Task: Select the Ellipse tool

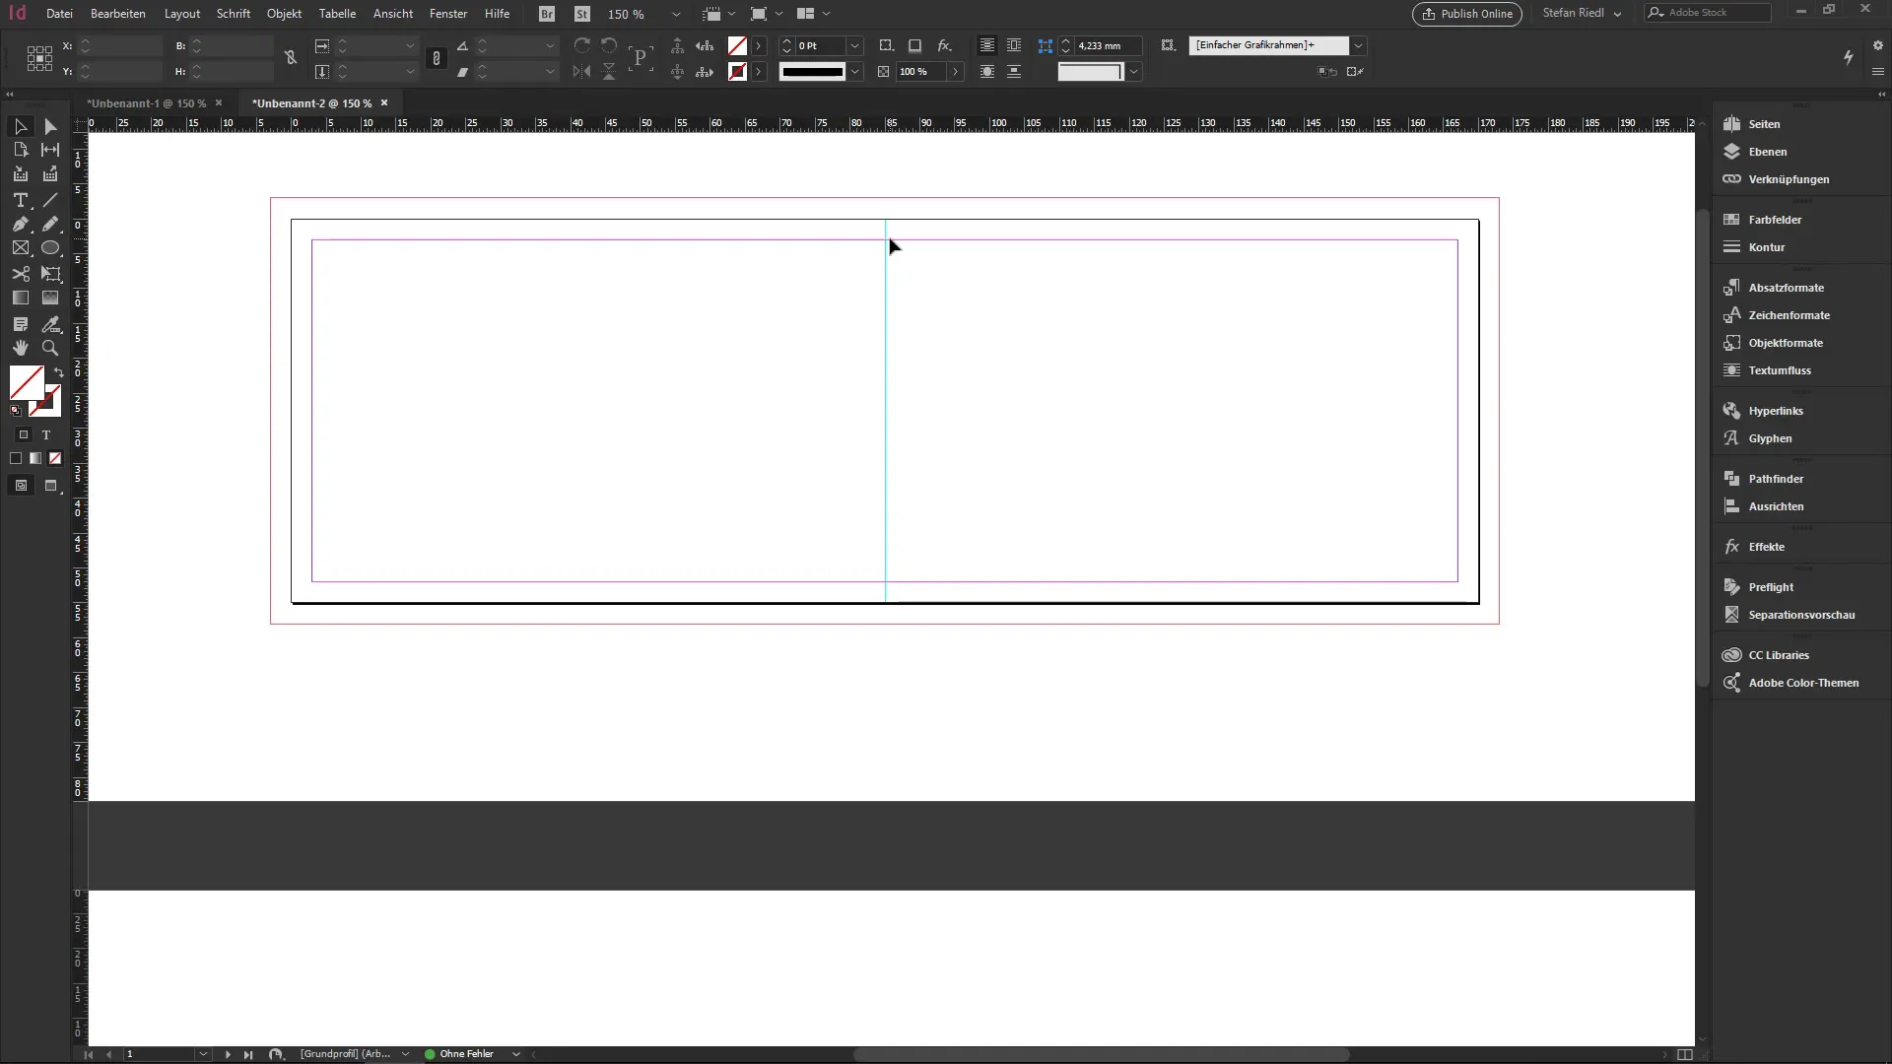Action: (x=50, y=248)
